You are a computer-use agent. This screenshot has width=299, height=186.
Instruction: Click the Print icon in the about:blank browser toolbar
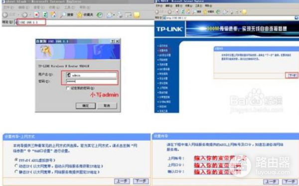120,15
